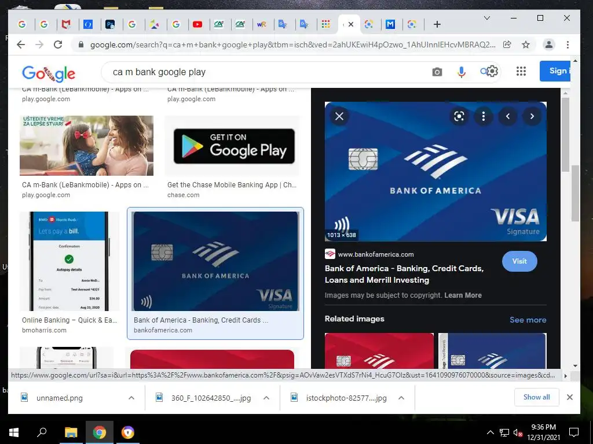Open Google Lens on previewed image

[x=459, y=116]
